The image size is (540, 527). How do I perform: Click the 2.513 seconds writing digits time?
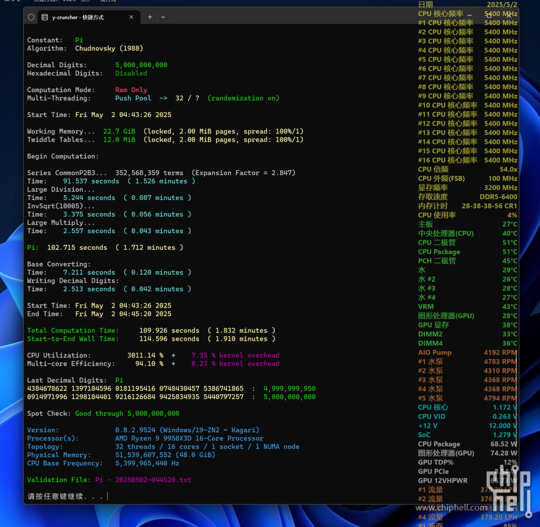[89, 289]
